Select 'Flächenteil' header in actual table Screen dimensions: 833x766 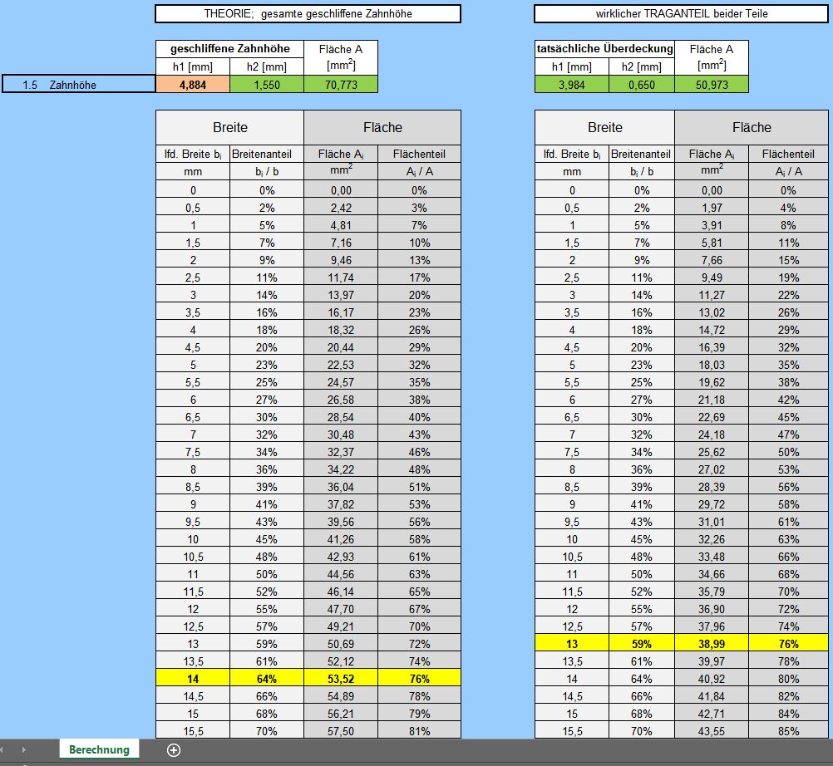788,154
